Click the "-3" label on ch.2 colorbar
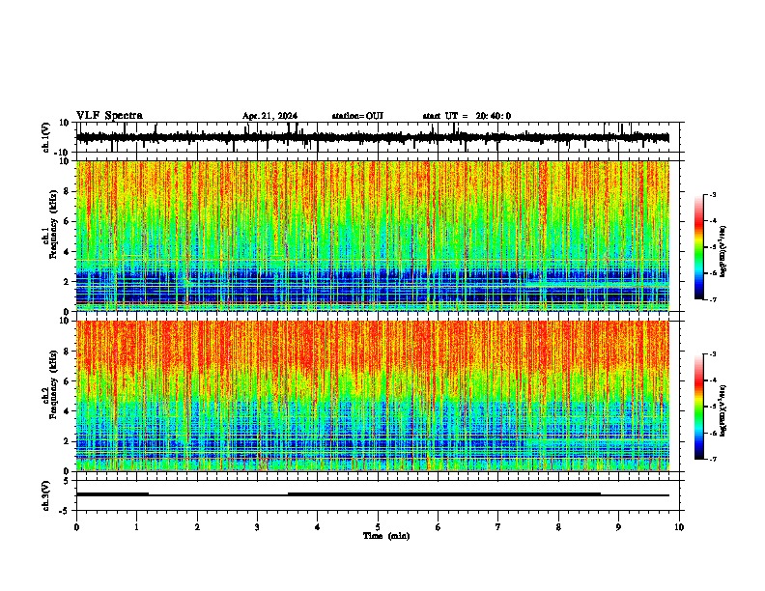Image resolution: width=765 pixels, height=591 pixels. pos(713,354)
